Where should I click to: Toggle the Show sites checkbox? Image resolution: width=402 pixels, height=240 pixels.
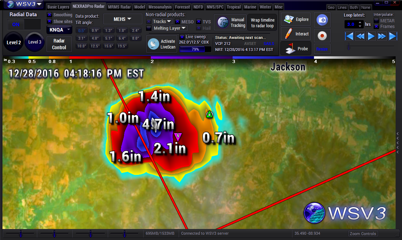tap(50, 21)
